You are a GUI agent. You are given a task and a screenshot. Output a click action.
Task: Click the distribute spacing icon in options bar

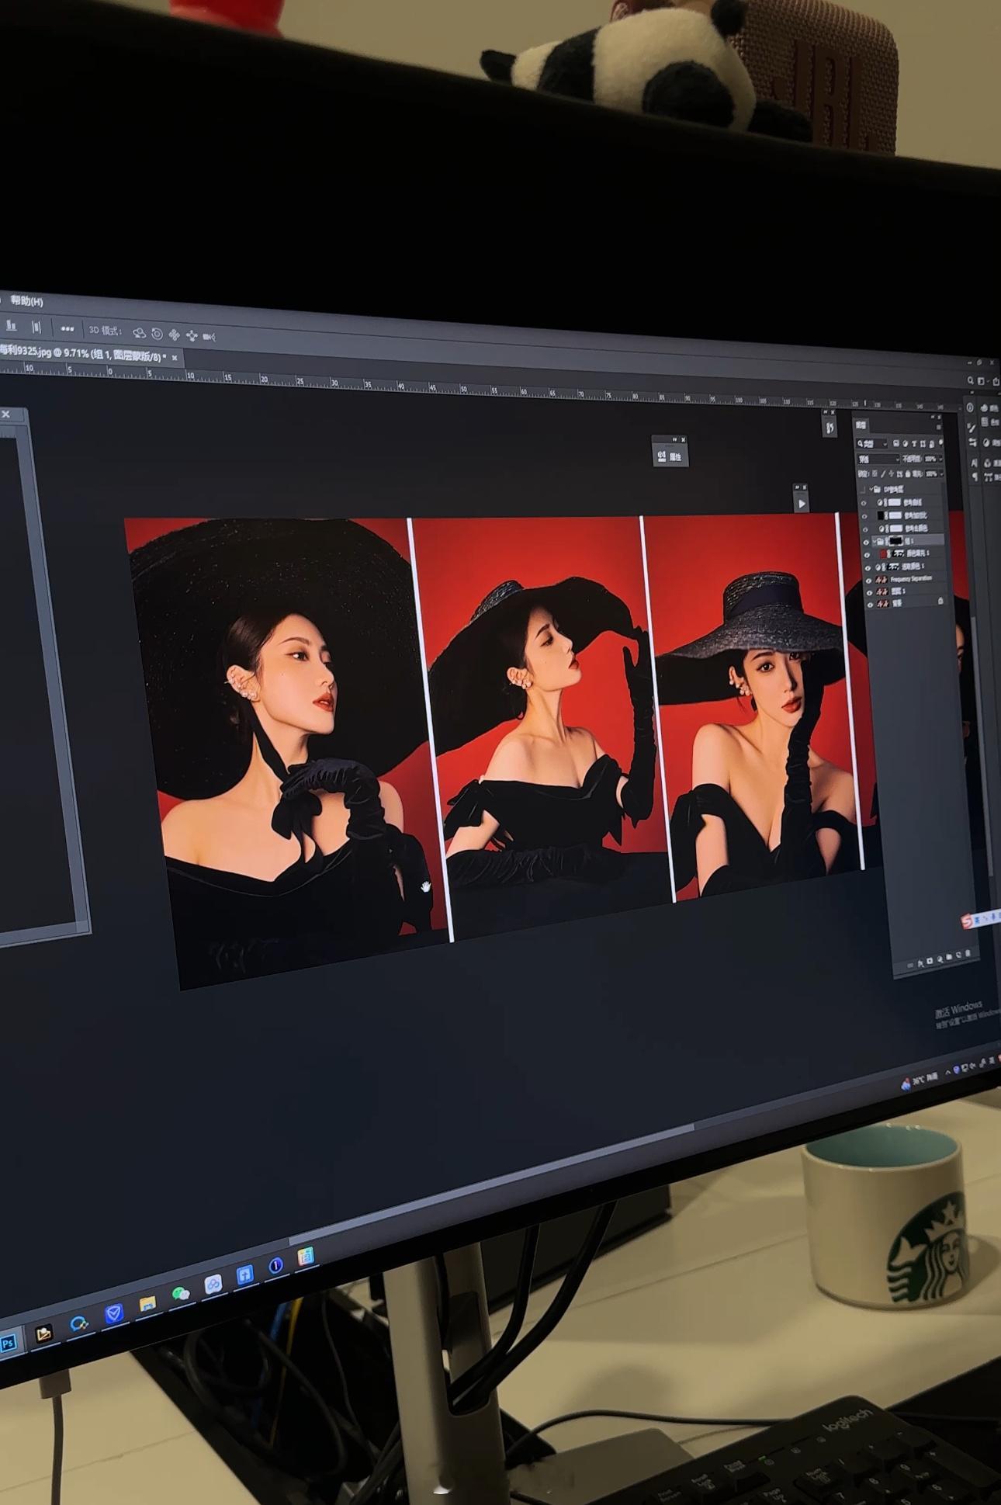coord(36,328)
